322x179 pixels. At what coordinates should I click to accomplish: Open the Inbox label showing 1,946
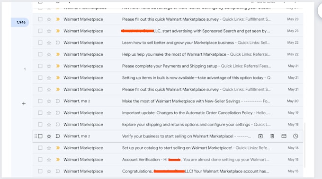point(20,22)
